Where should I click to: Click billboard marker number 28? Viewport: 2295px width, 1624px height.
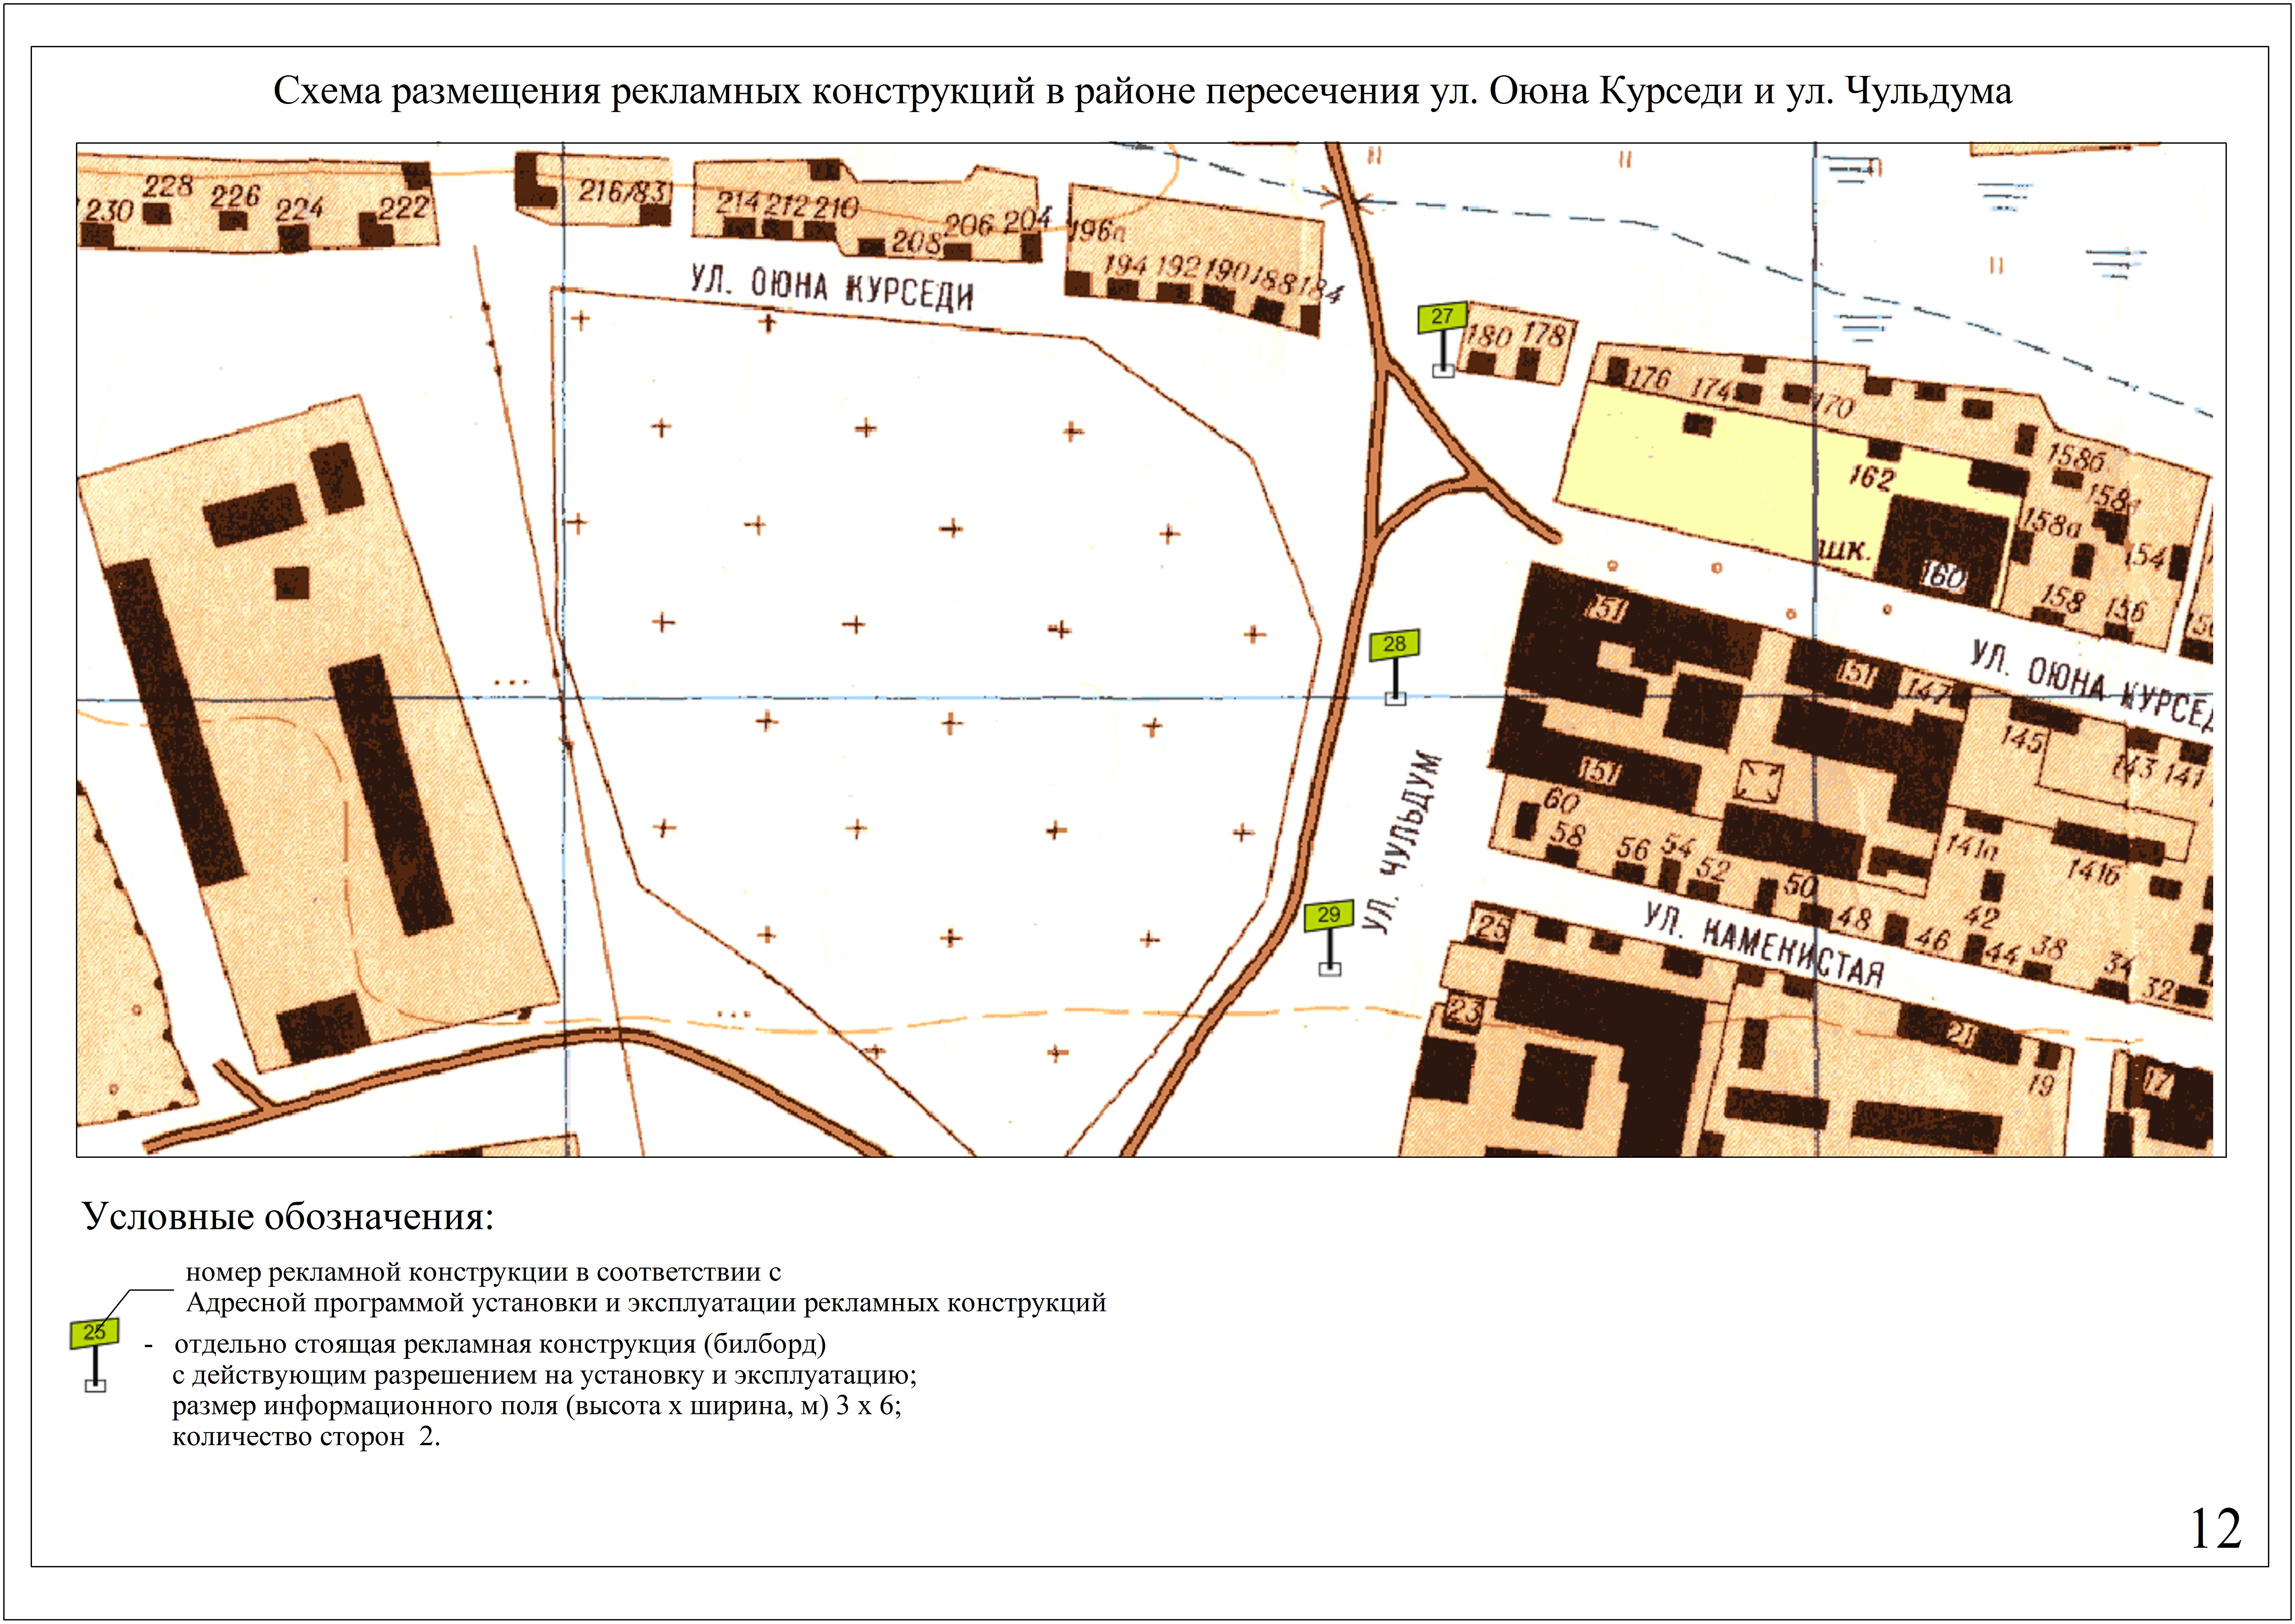click(x=1395, y=667)
